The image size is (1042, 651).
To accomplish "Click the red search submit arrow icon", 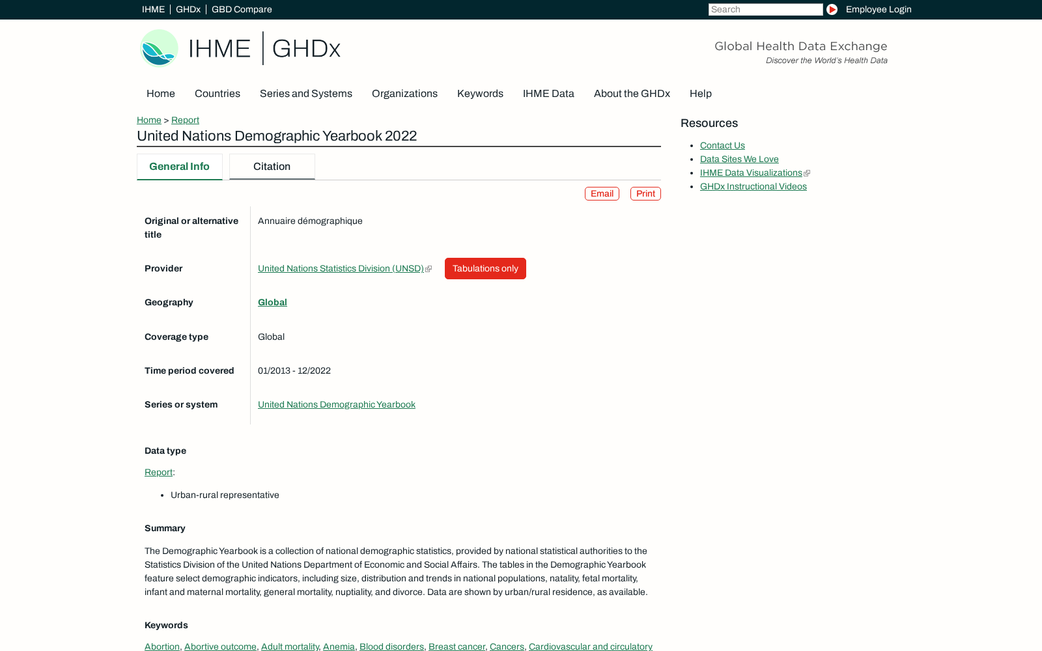I will coord(832,9).
